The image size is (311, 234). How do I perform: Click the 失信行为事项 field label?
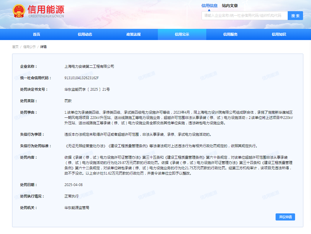(x=32, y=135)
